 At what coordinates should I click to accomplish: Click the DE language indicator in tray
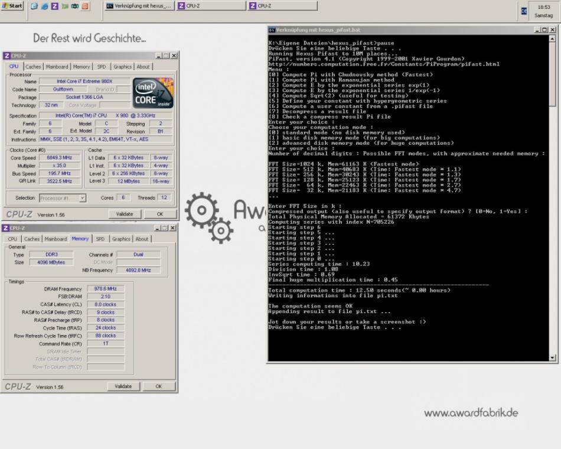click(524, 11)
